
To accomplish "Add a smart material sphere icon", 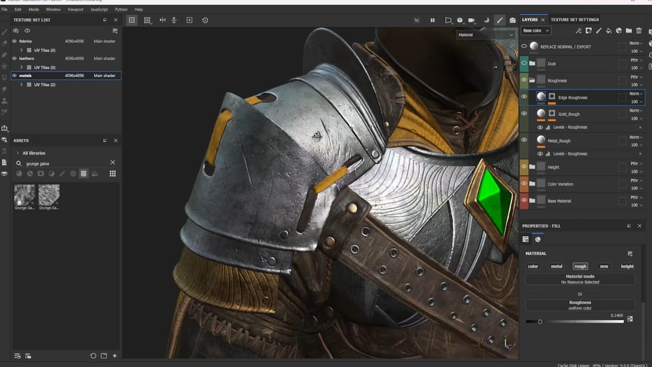I will point(619,31).
